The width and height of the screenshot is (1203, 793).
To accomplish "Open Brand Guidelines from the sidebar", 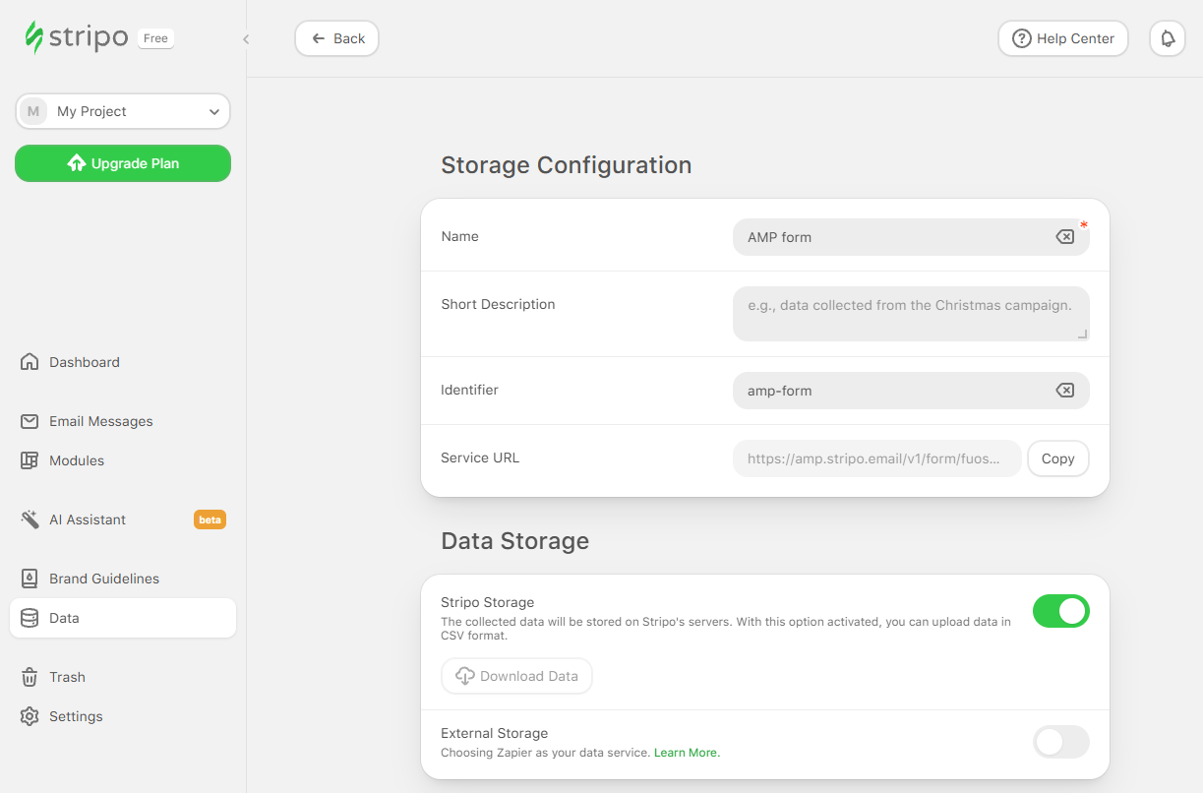I will point(123,579).
